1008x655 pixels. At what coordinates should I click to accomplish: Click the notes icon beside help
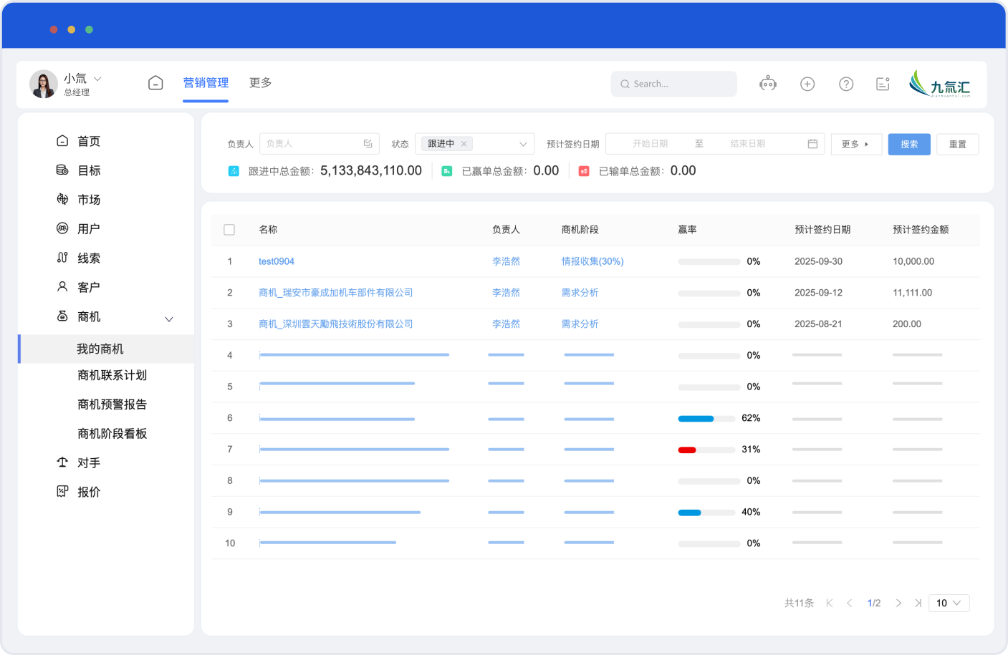pos(883,84)
